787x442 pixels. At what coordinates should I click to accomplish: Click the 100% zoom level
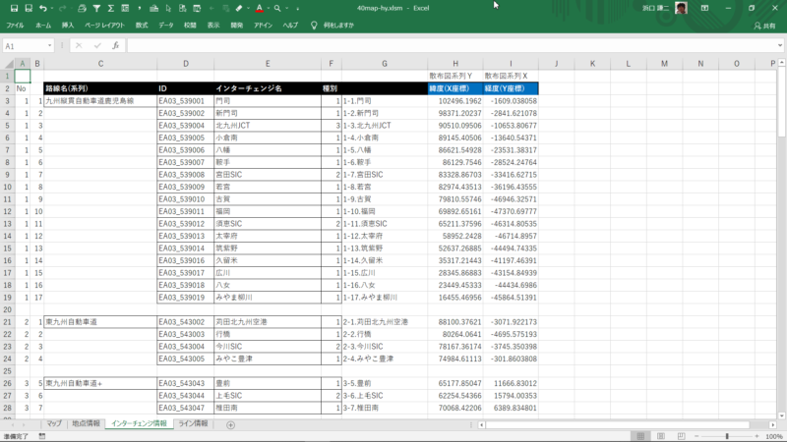(x=774, y=436)
